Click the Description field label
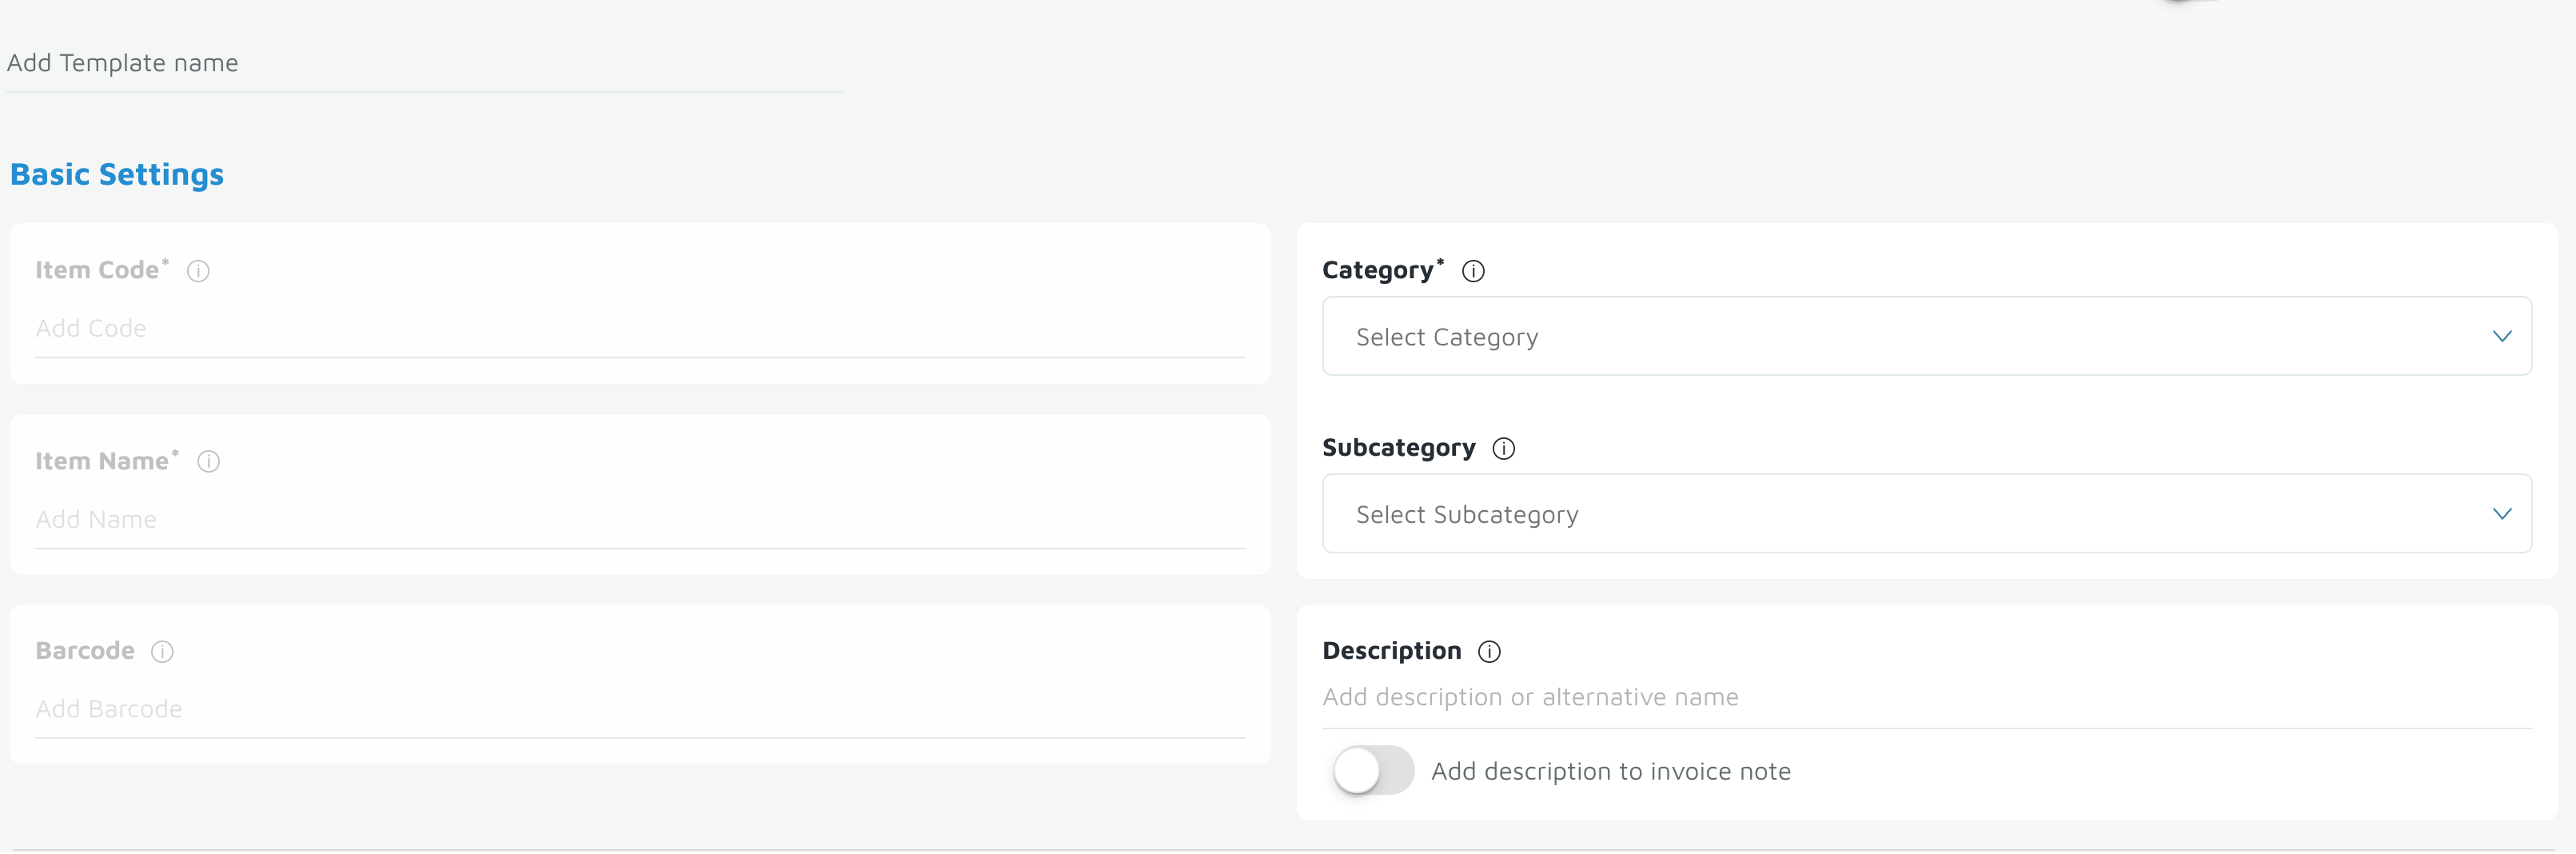 (1391, 652)
